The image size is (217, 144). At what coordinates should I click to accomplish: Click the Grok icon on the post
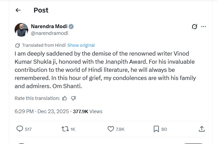(194, 26)
